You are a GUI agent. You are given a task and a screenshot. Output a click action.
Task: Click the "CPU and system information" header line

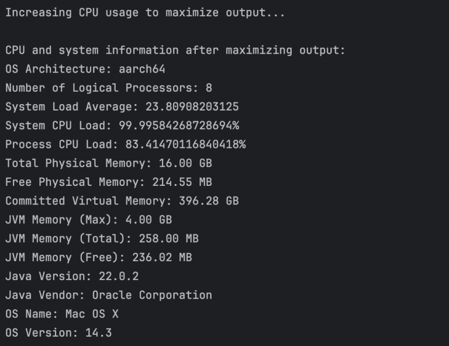175,50
